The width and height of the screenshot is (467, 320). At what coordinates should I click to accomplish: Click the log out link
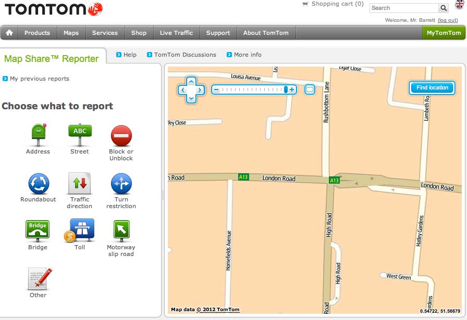tap(448, 20)
